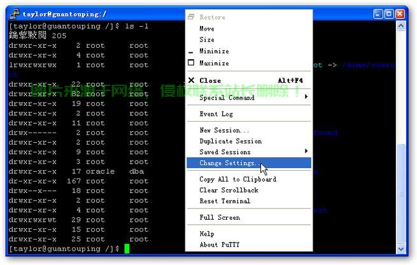The image size is (417, 265).
Task: Select Minimize menu entry
Action: click(x=249, y=51)
